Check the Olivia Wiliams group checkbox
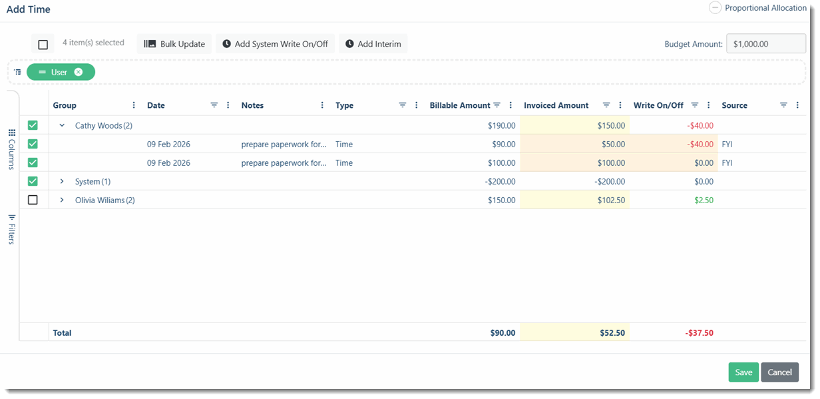This screenshot has height=399, width=820. click(33, 200)
